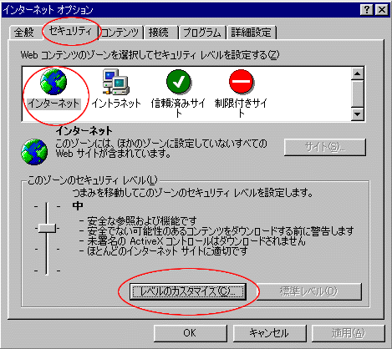Click the large globe icon beside zone description
392x349 pixels.
click(x=34, y=152)
